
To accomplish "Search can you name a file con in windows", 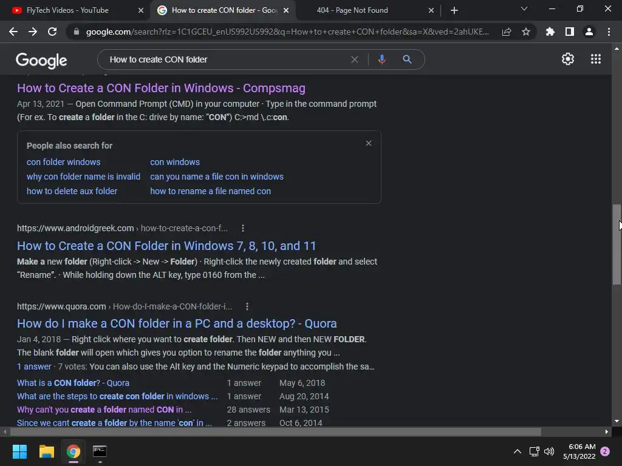I will pos(217,177).
